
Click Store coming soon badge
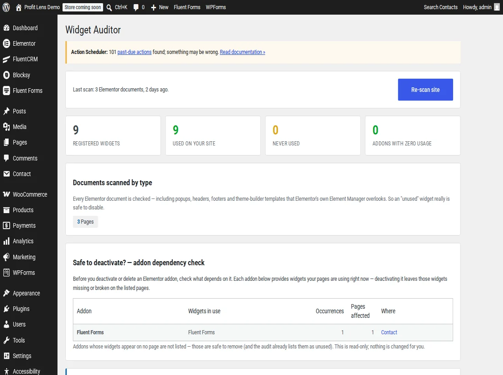click(x=83, y=7)
